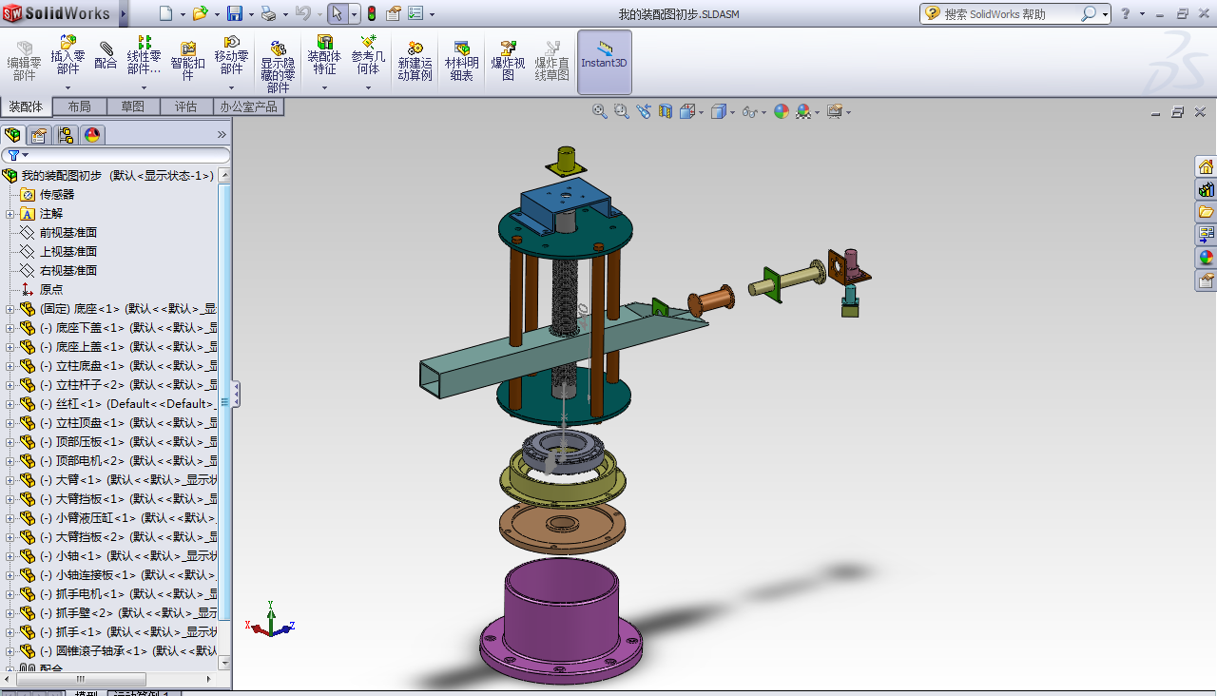Switch to the 布局 tab
Image resolution: width=1217 pixels, height=696 pixels.
point(80,106)
